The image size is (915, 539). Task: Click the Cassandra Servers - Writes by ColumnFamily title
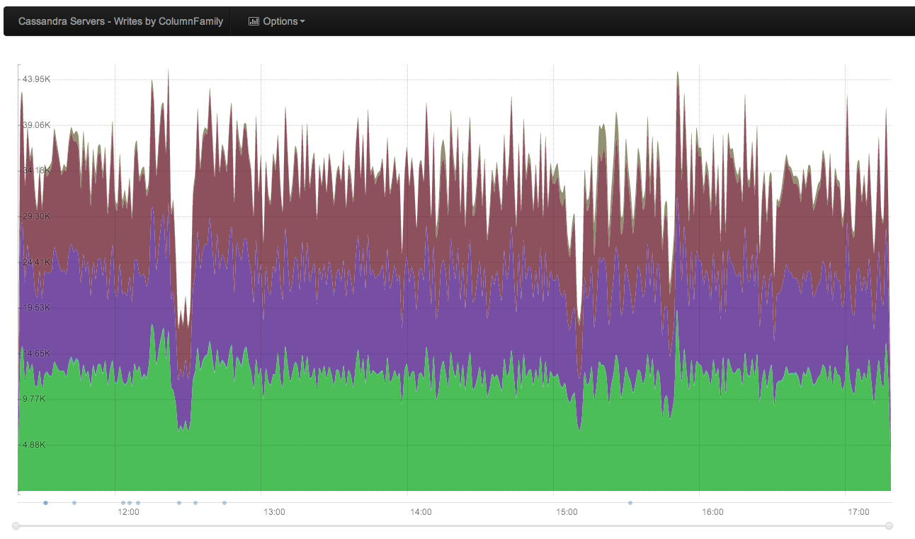click(120, 21)
